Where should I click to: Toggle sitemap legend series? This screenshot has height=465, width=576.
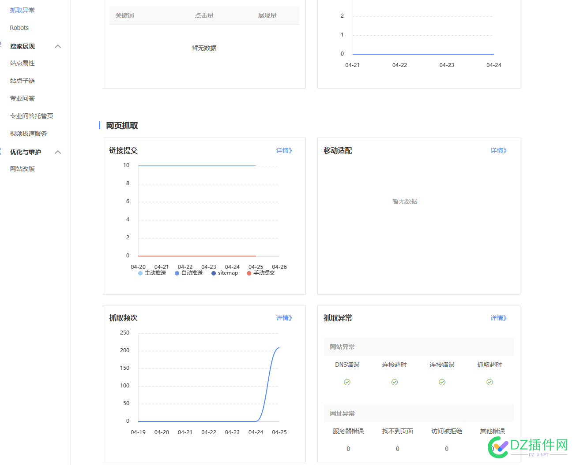225,273
